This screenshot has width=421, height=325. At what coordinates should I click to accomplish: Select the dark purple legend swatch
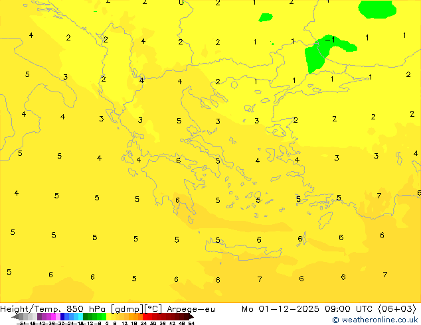click(x=39, y=316)
